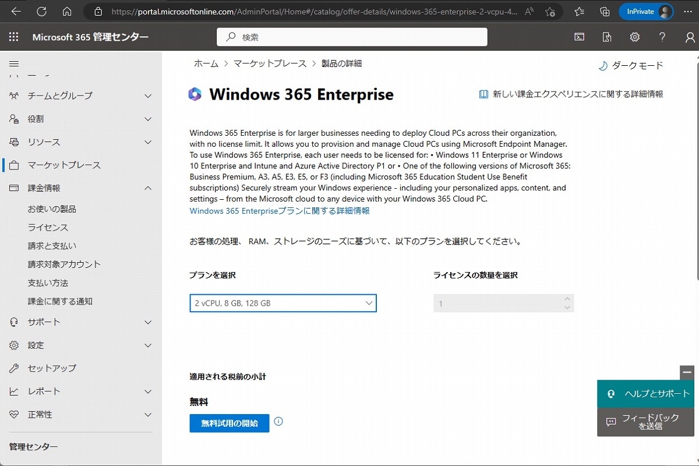
Task: Click the info icon beside 無料試用の開始
Action: [278, 421]
